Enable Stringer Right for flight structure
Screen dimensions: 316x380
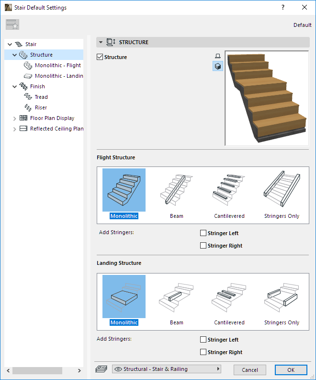(203, 246)
